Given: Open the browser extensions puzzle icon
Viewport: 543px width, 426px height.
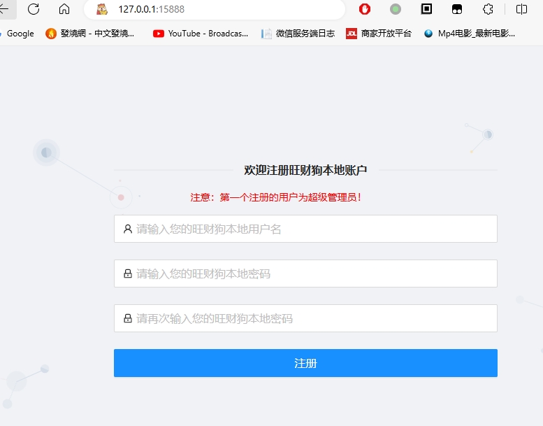Looking at the screenshot, I should (488, 9).
